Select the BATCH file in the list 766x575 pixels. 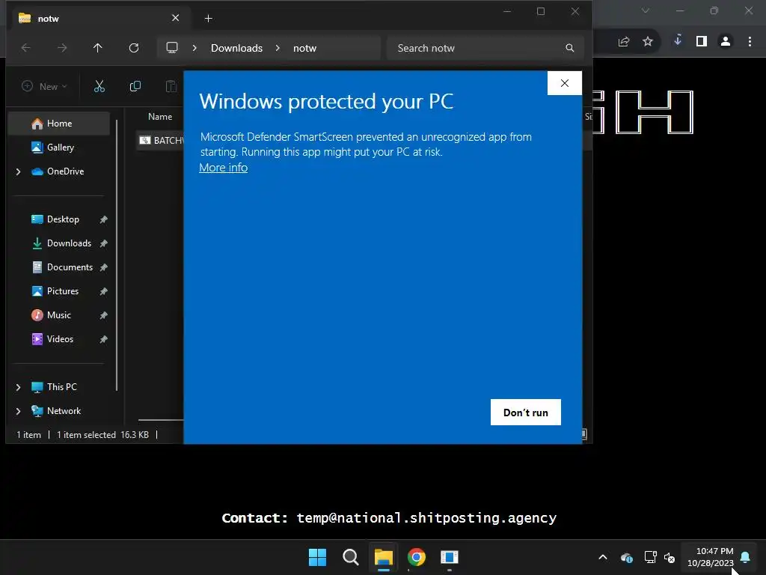[x=161, y=140]
